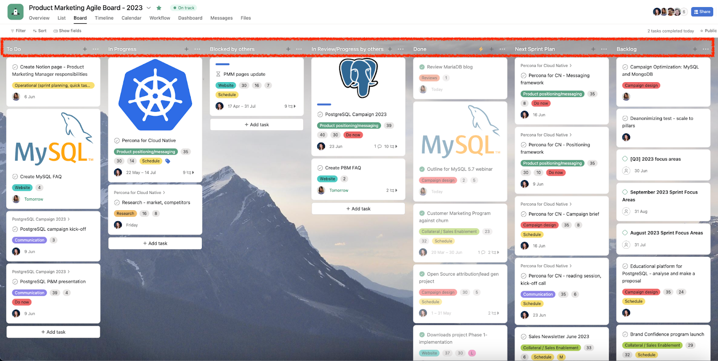Screen dimensions: 718x361
Task: Open the Files tab
Action: (246, 18)
